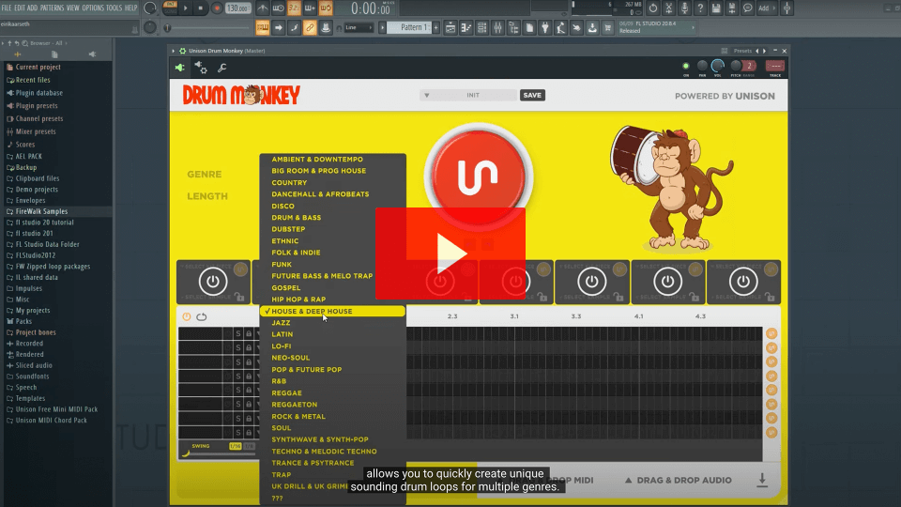The image size is (901, 507).
Task: Select the checked HOUSE & DEEP HOUSE genre
Action: pyautogui.click(x=332, y=311)
